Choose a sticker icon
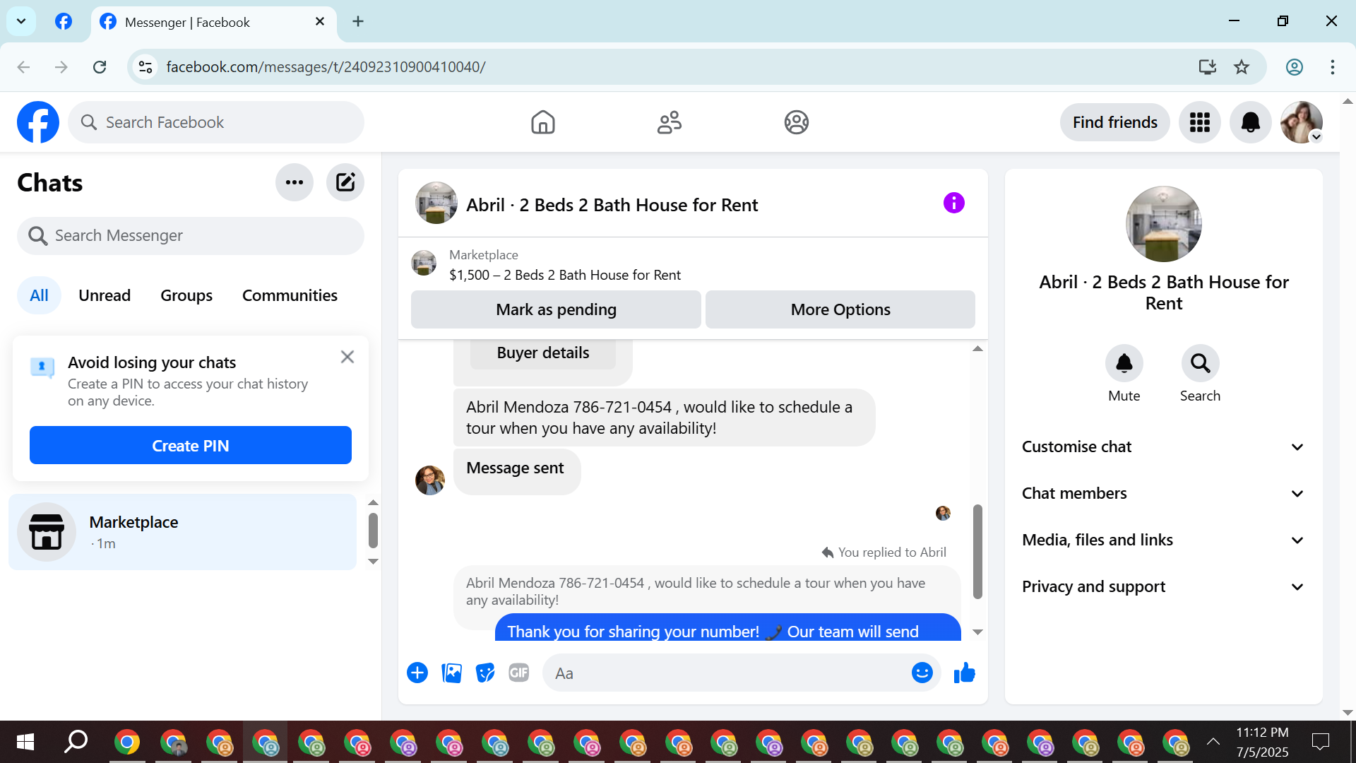Image resolution: width=1356 pixels, height=763 pixels. (485, 673)
